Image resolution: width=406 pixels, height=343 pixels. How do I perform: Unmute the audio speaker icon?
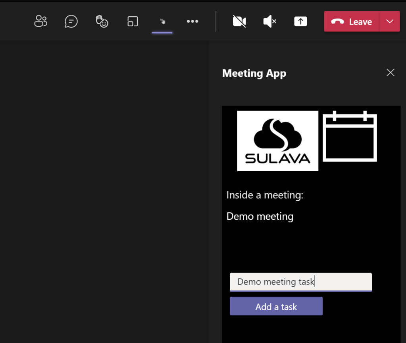click(x=270, y=21)
